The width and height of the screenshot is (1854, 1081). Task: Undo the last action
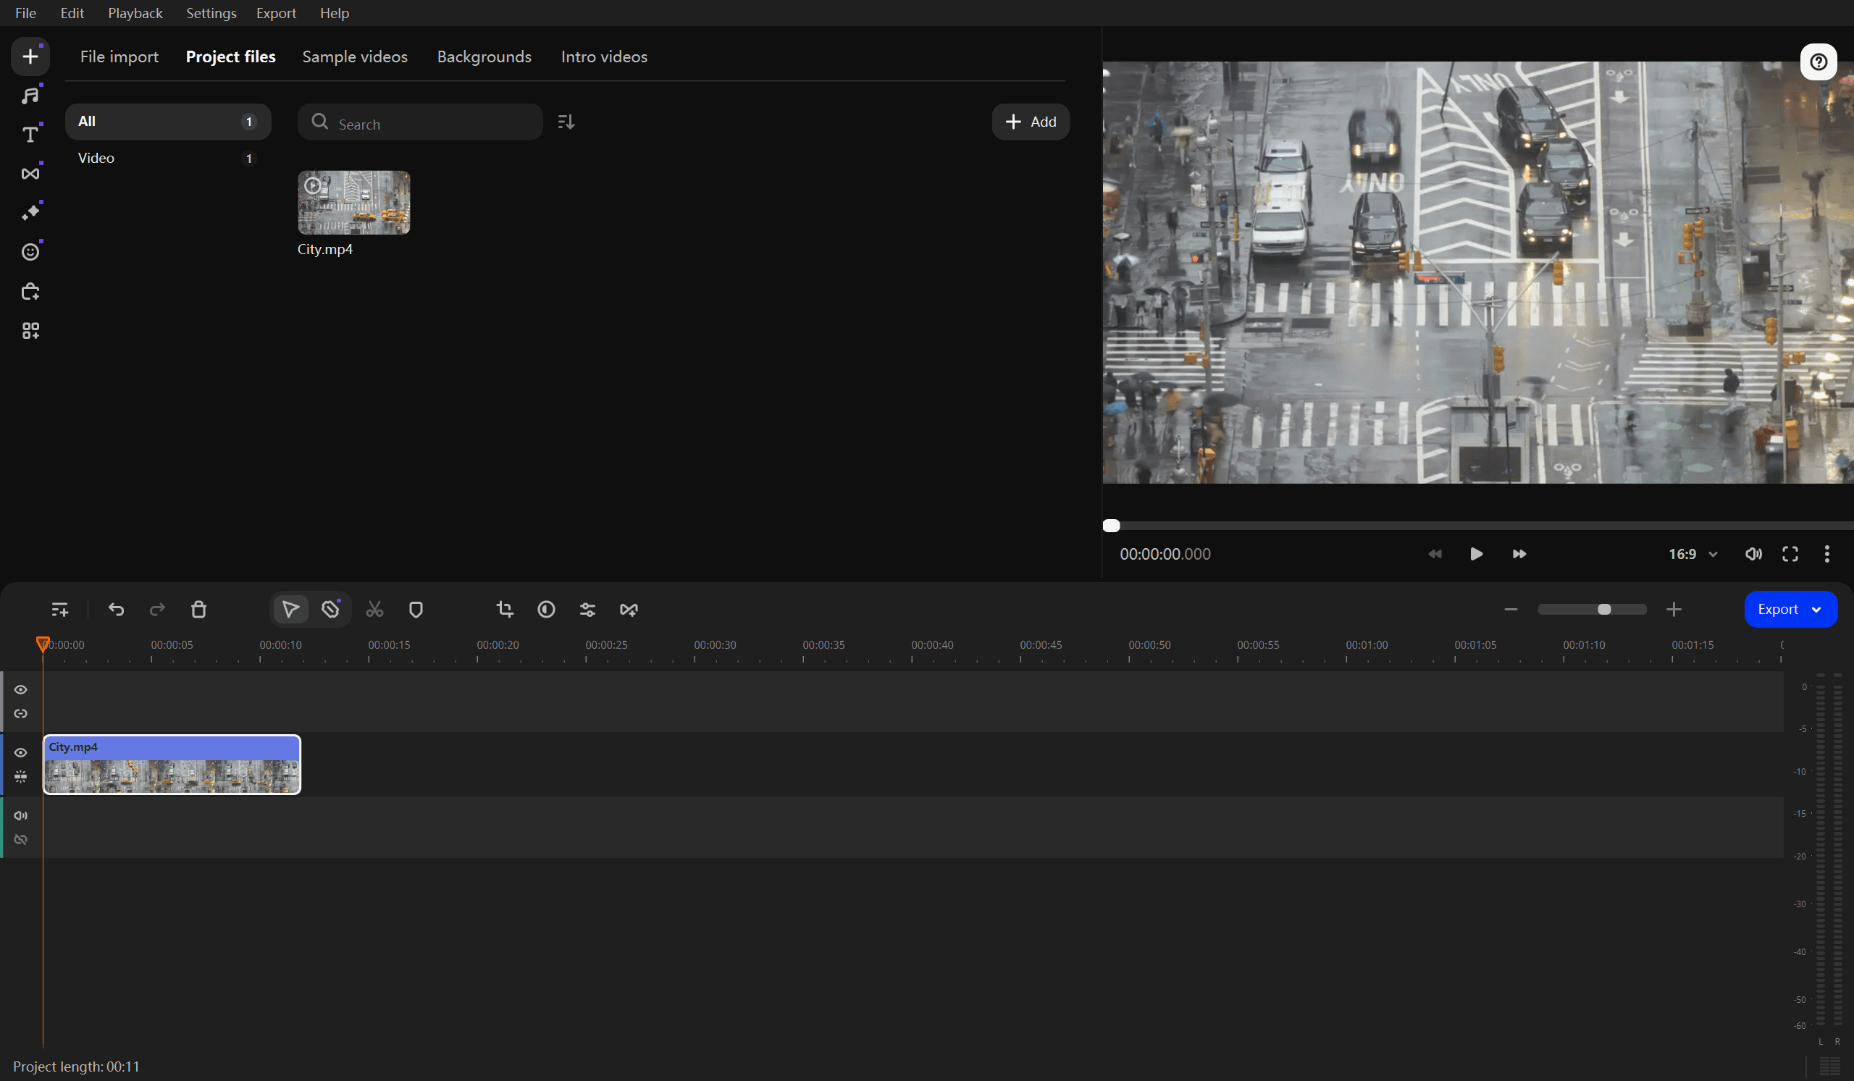[x=117, y=609]
